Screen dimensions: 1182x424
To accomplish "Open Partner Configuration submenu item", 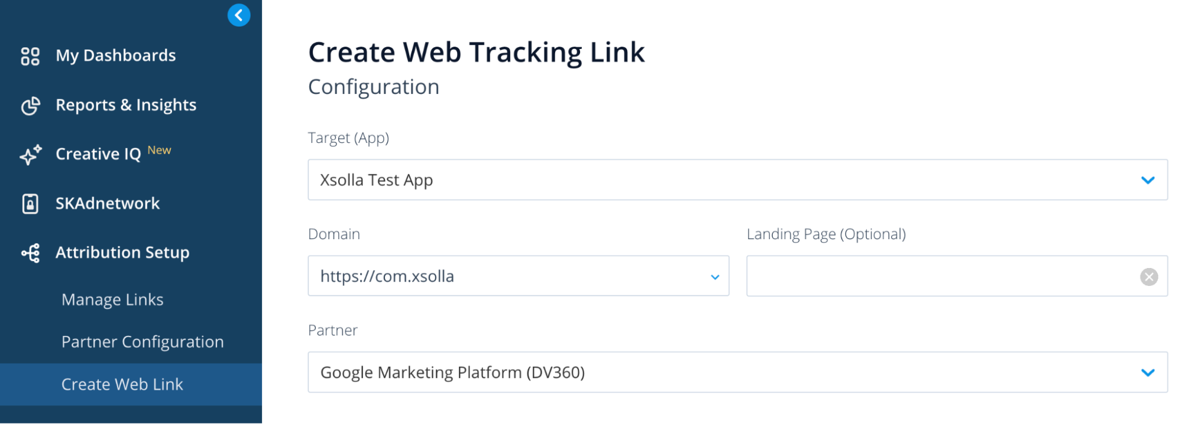I will tap(143, 342).
